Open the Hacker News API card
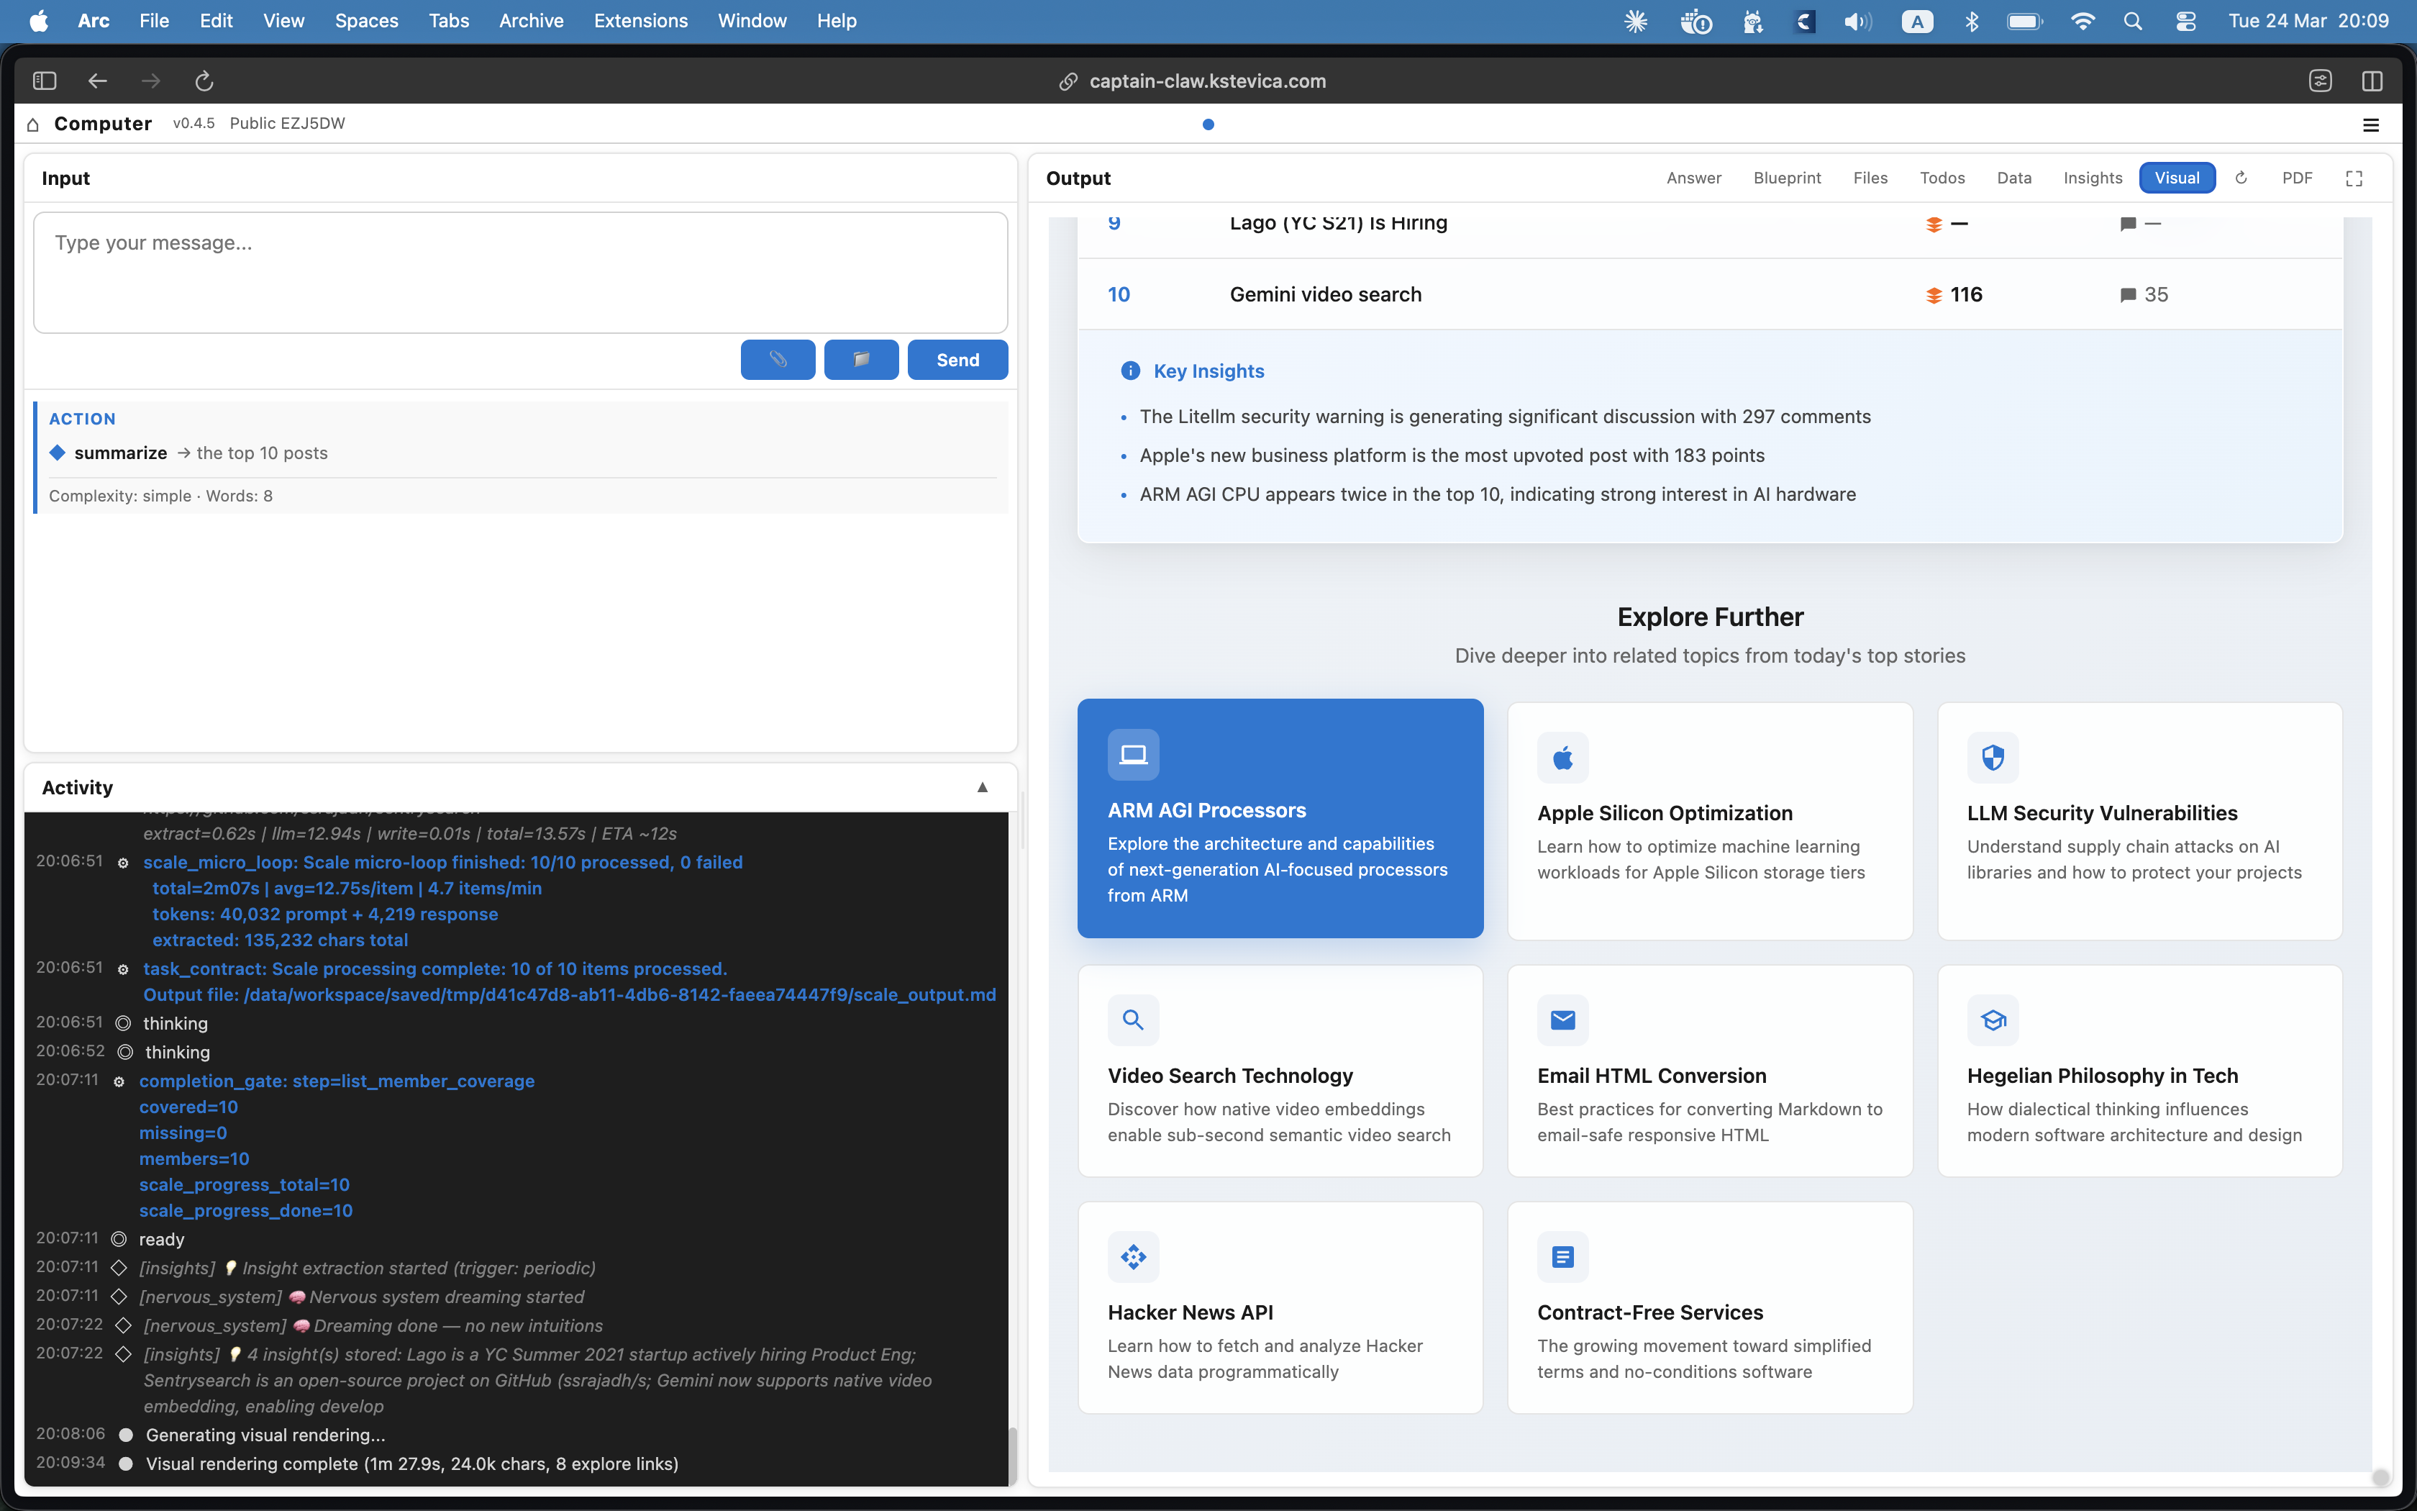Viewport: 2417px width, 1511px height. point(1280,1307)
